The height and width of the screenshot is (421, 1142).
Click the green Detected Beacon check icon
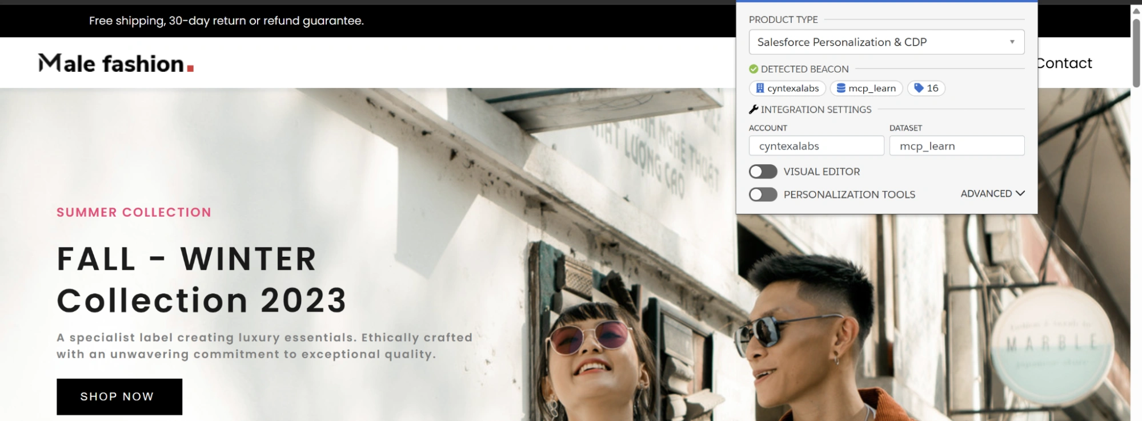(x=754, y=69)
